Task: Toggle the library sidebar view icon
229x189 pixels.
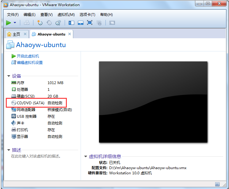Action: click(71, 23)
